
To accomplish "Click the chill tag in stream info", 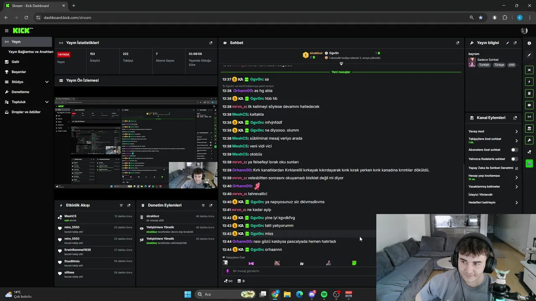I will click(511, 65).
